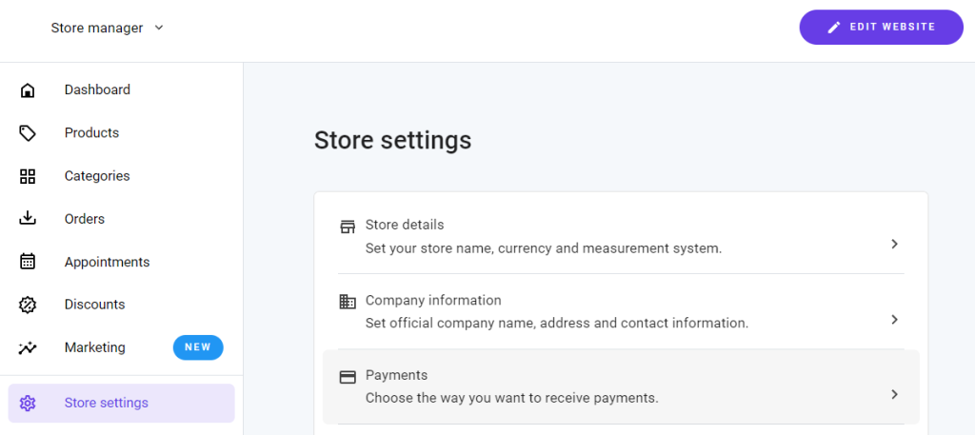Viewport: 975px width, 435px height.
Task: Click the NEW badge next to Marketing
Action: coord(198,347)
